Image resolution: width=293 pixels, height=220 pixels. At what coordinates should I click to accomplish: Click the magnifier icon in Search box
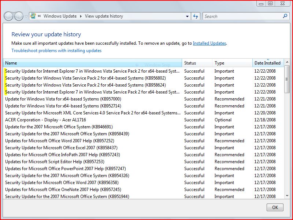[x=285, y=16]
